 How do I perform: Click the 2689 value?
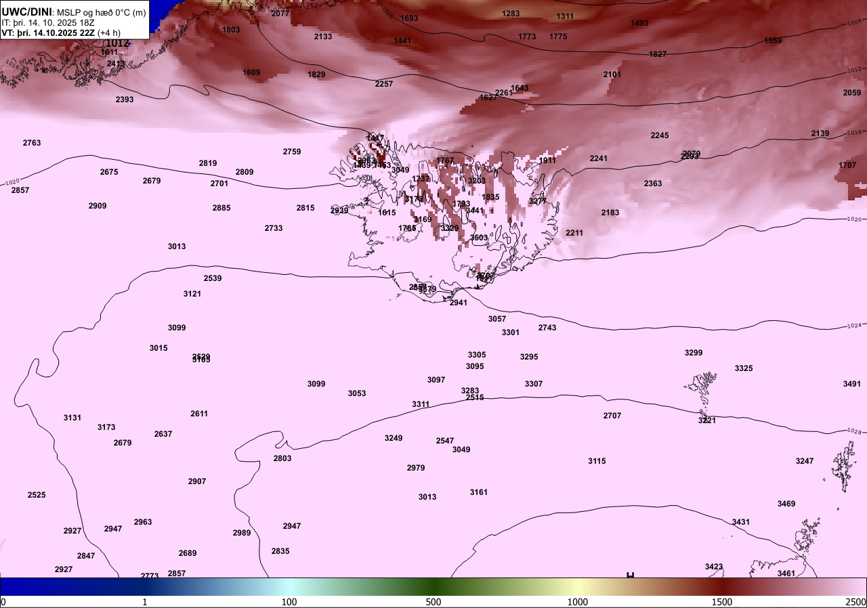click(x=188, y=553)
